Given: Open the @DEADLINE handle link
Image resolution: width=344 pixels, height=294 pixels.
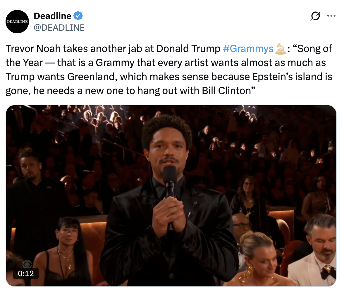Looking at the screenshot, I should point(59,27).
